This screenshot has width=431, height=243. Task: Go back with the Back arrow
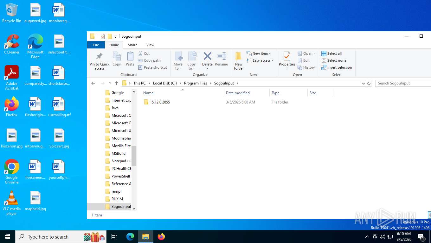(93, 83)
